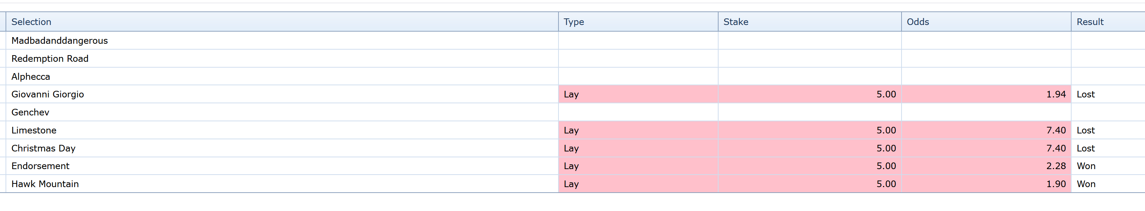
Task: Select the Madbadanddangerous row
Action: [59, 41]
